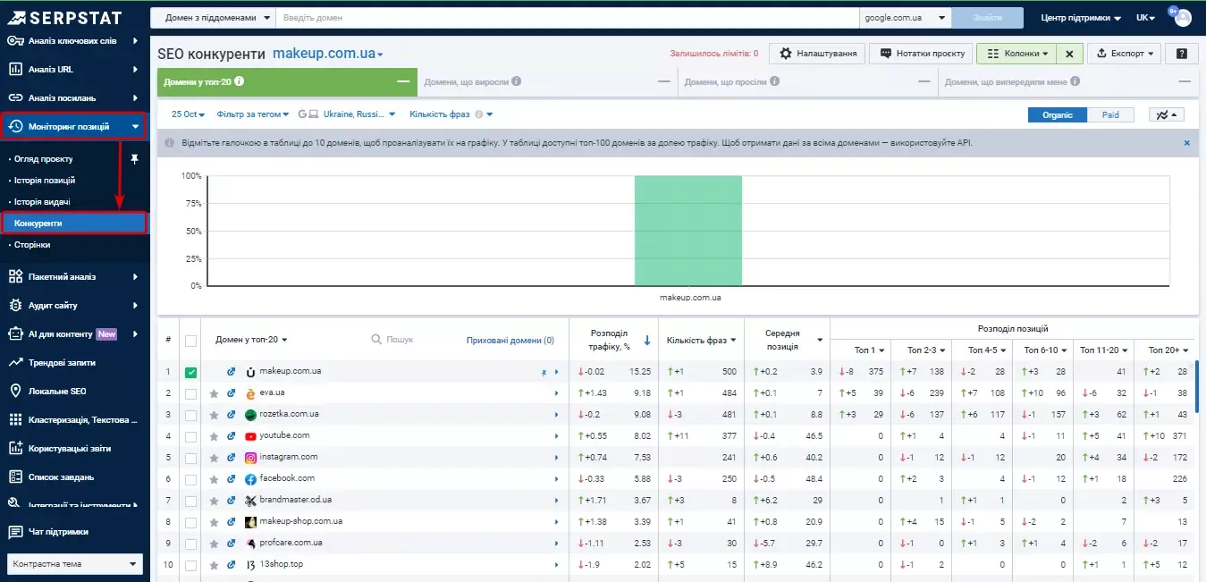Expand the Колонки columns dropdown

click(1016, 54)
